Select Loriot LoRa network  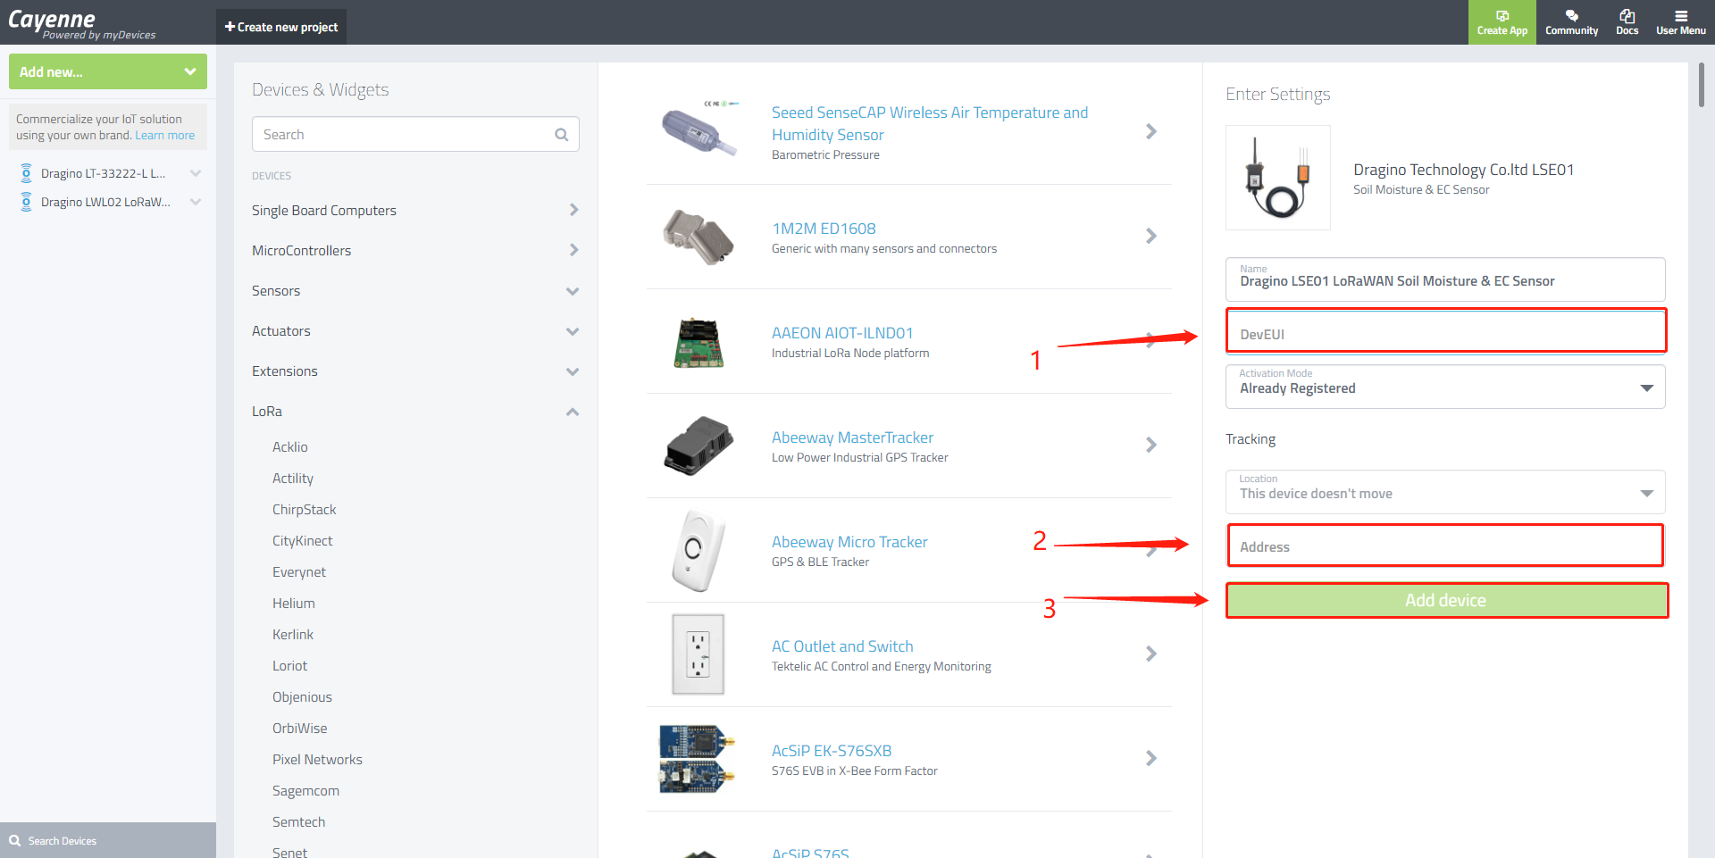coord(290,666)
